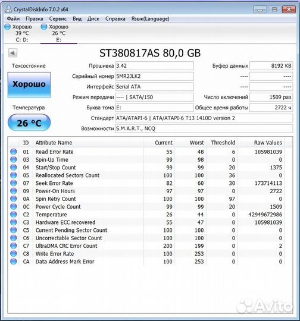
Task: Click status circle for Current Pending Sector Count
Action: point(14,230)
